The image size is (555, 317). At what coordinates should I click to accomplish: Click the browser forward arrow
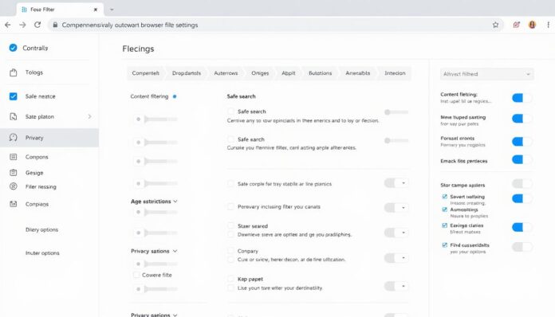[22, 25]
